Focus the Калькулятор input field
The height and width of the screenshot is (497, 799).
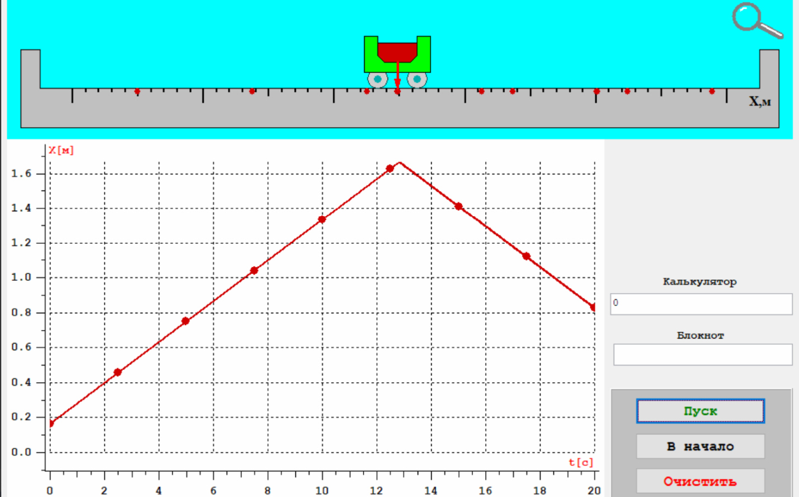[701, 304]
